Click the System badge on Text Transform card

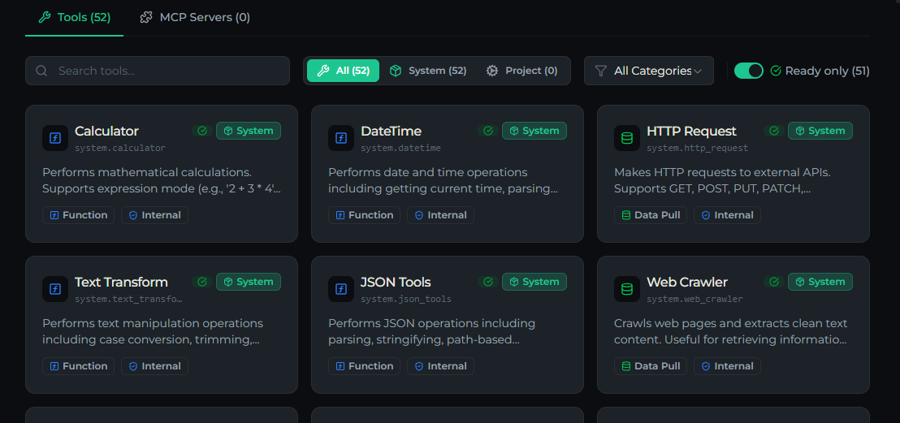pyautogui.click(x=249, y=282)
